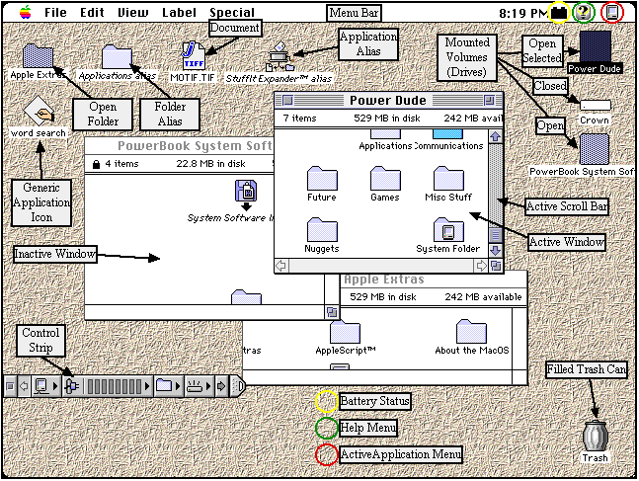This screenshot has height=481, width=639.
Task: Click the battery icon in the menu bar
Action: [x=559, y=13]
